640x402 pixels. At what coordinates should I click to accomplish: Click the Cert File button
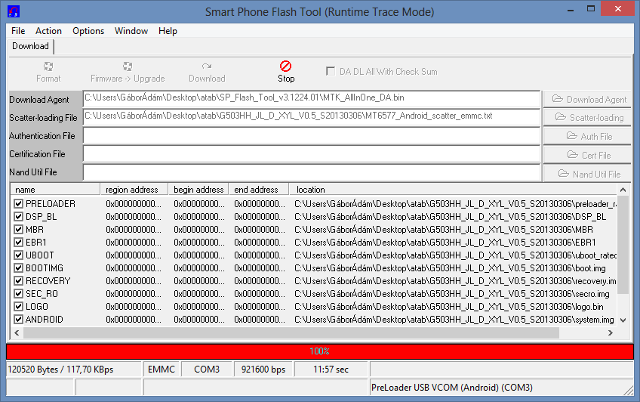587,155
